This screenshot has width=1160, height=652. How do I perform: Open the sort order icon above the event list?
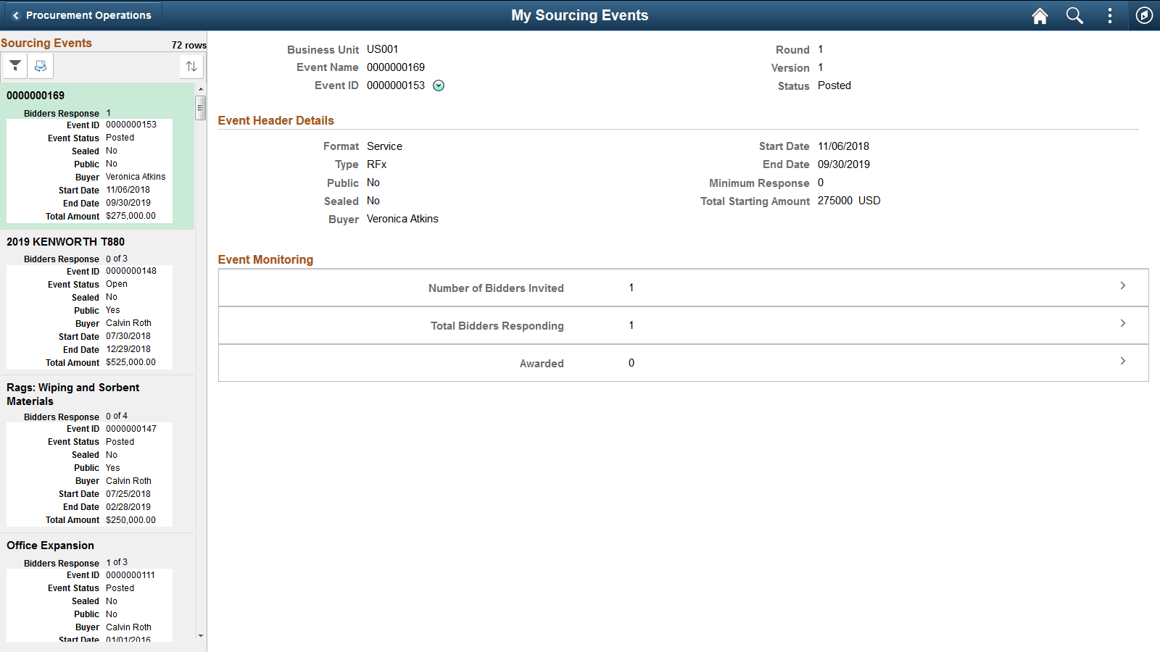click(x=191, y=66)
